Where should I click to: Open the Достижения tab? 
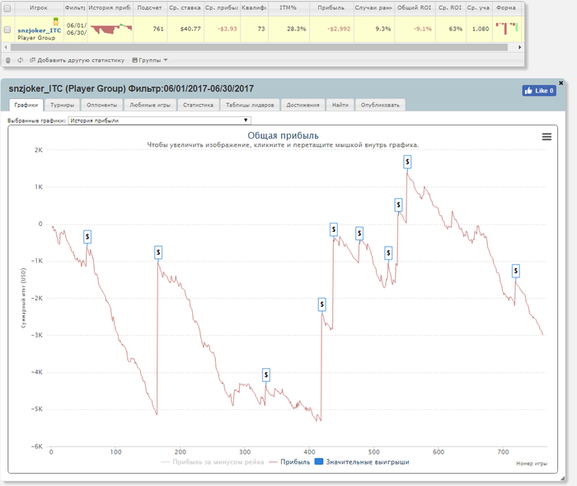tap(303, 105)
